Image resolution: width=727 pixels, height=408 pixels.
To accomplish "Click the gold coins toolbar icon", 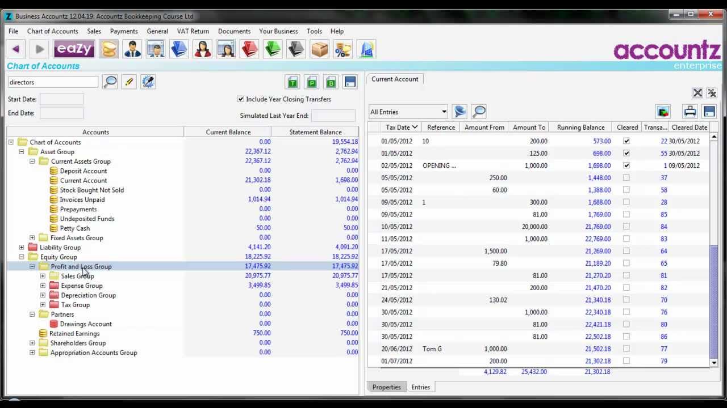I will pyautogui.click(x=109, y=49).
